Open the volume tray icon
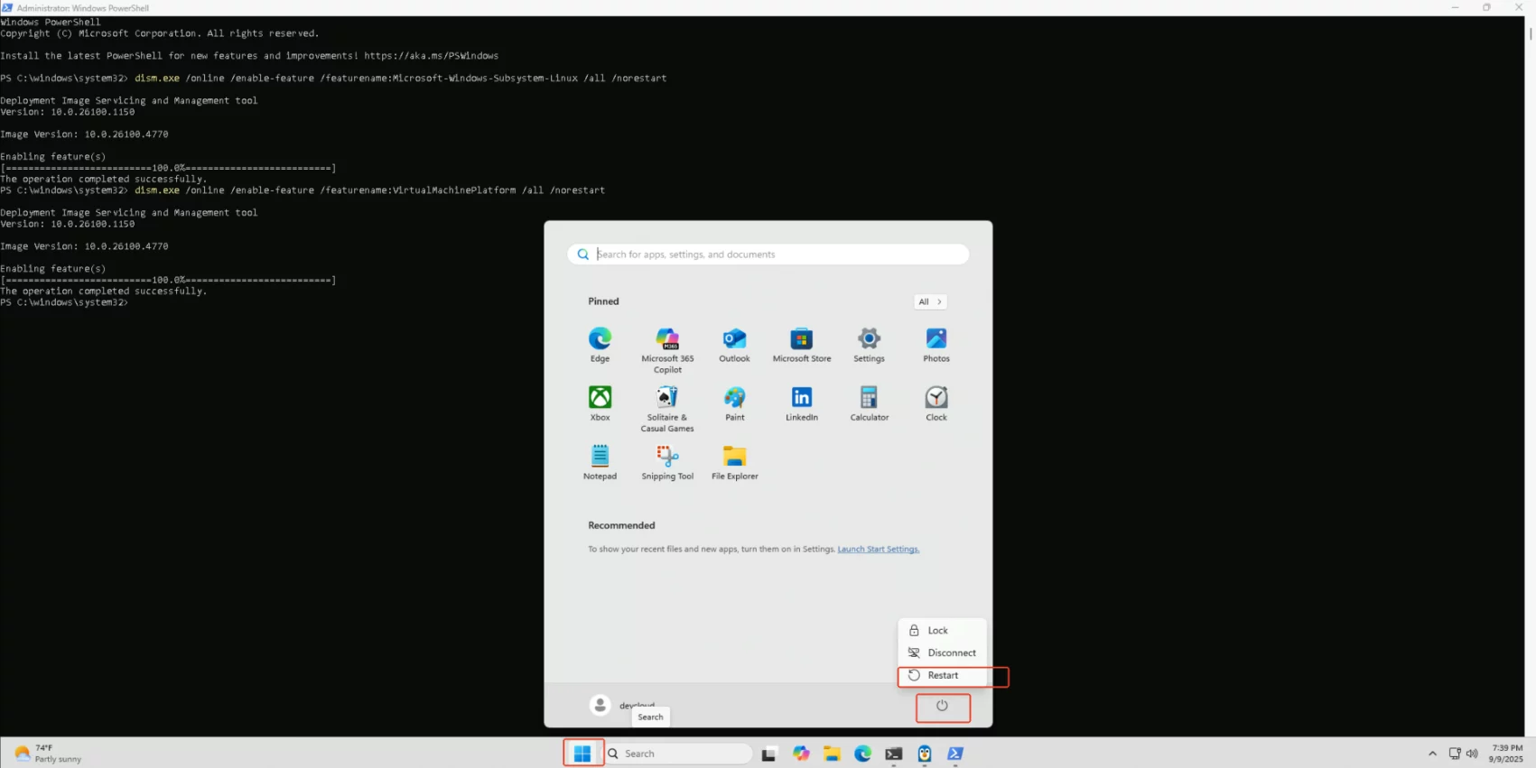The image size is (1536, 768). tap(1472, 754)
